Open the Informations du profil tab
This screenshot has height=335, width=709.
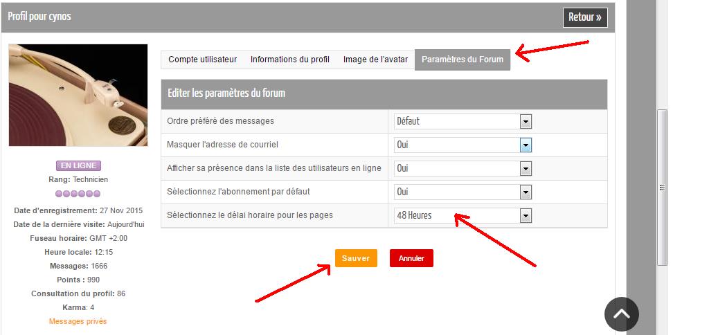(x=289, y=60)
